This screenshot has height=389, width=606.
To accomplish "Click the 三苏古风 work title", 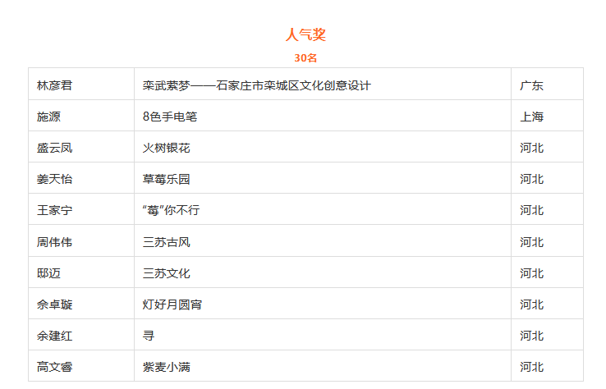I will 166,242.
